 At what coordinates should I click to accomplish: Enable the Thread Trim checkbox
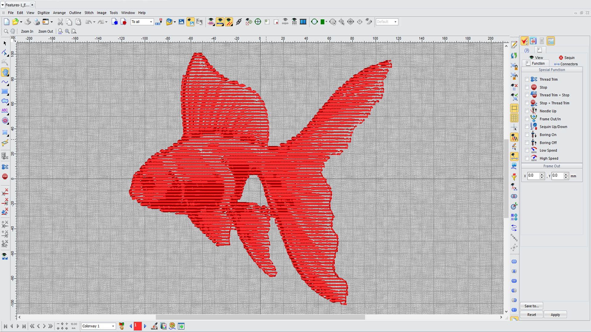[527, 79]
